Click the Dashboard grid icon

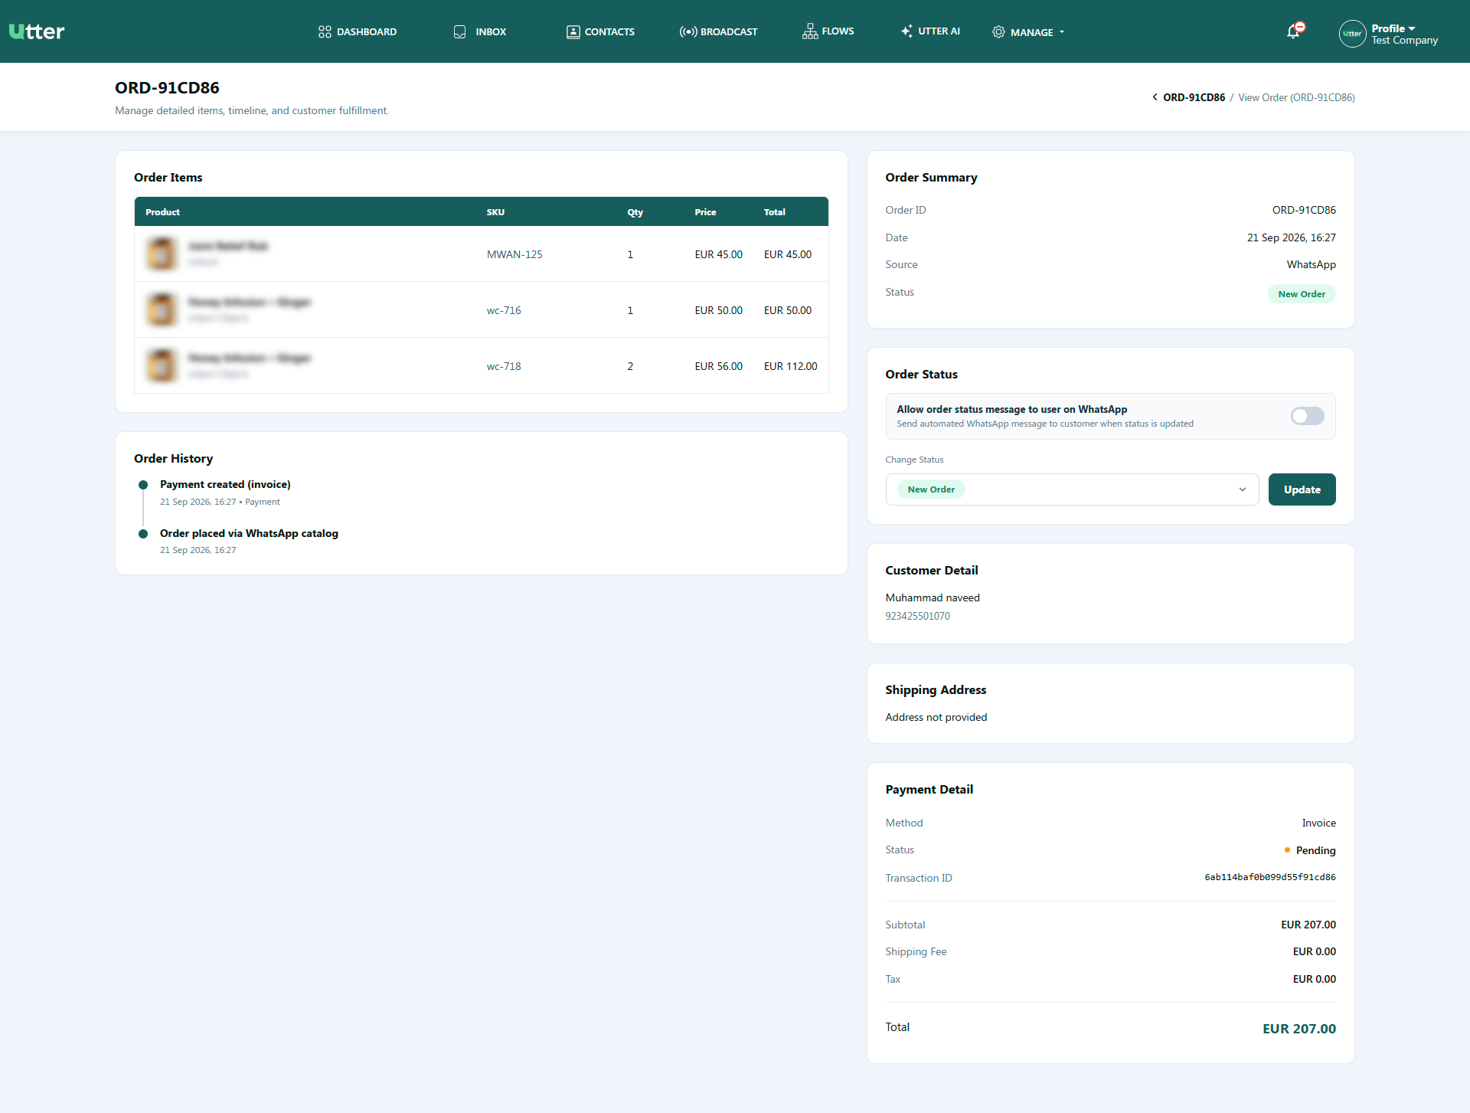(325, 32)
